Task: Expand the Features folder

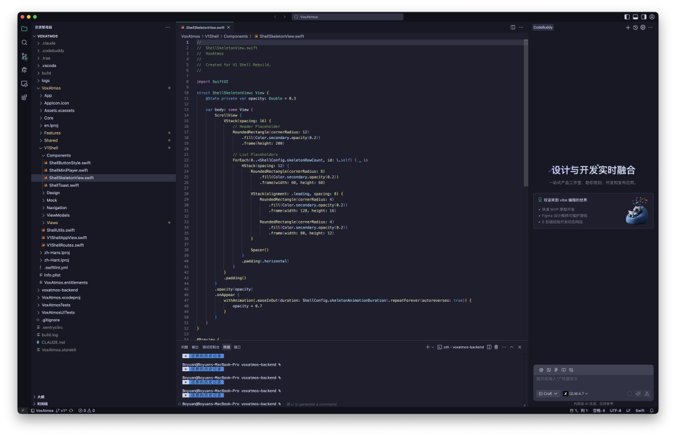Action: (52, 133)
